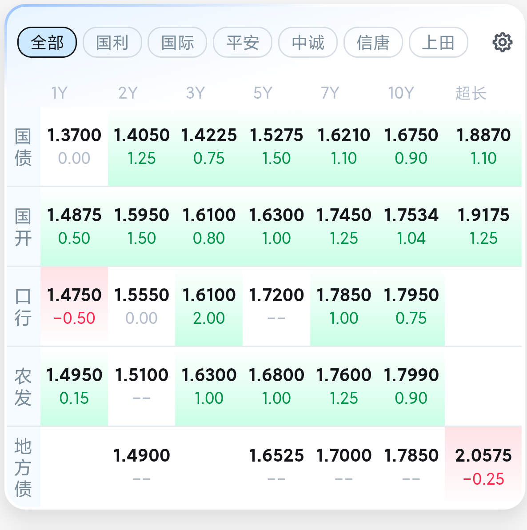Open the 地方债 超长 cell 2.0575
Screen dimensions: 527x530
(x=483, y=467)
